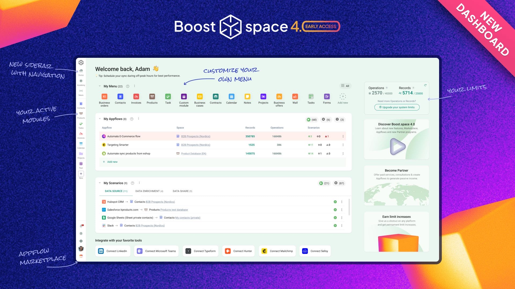Open the settings gear in the sidebar
This screenshot has width=515, height=289.
click(81, 241)
